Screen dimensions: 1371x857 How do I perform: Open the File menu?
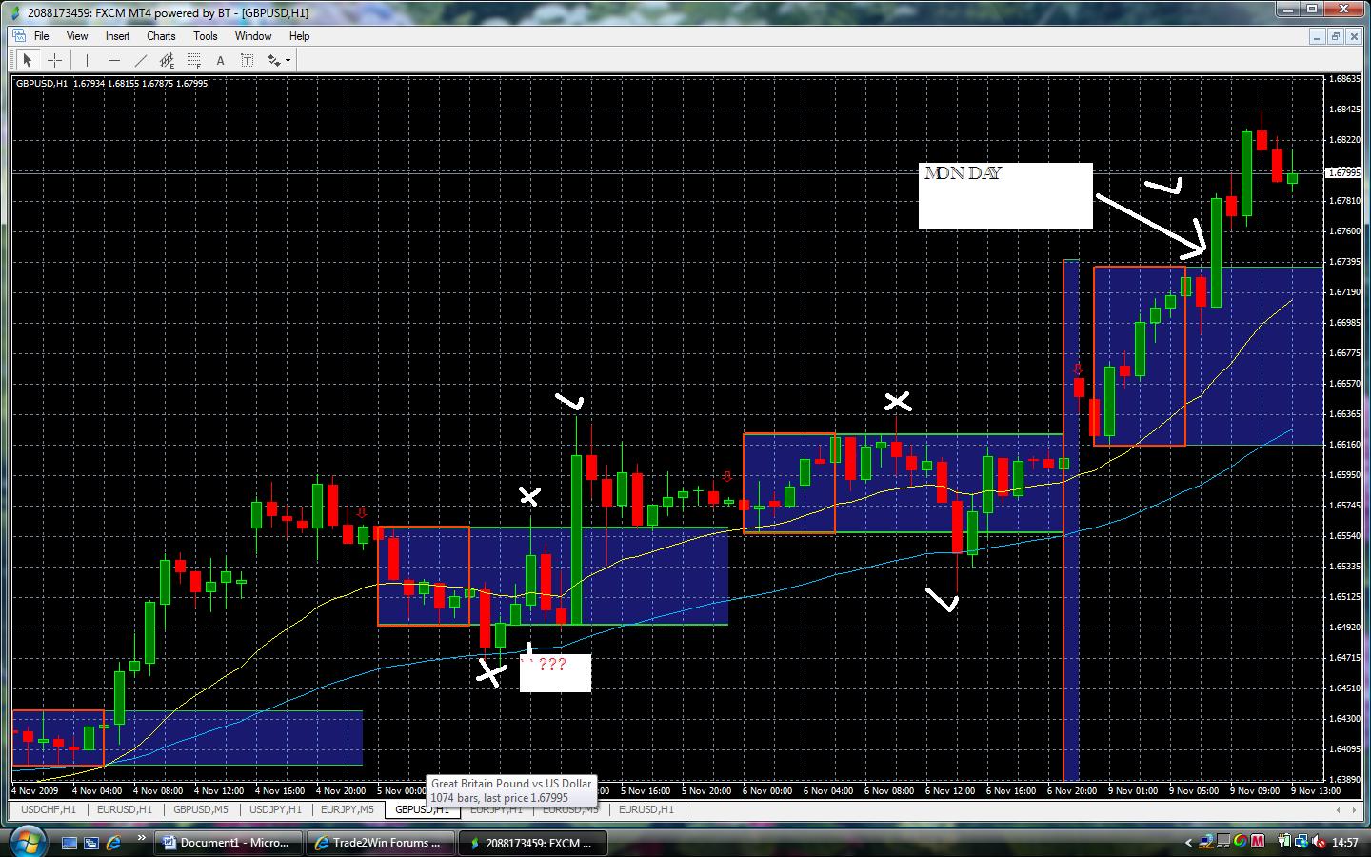pyautogui.click(x=42, y=36)
